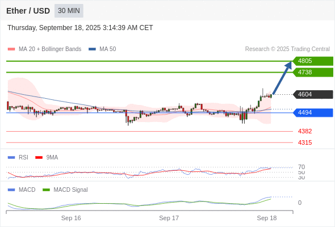Click the green MACD Signal legend marker

[46, 190]
